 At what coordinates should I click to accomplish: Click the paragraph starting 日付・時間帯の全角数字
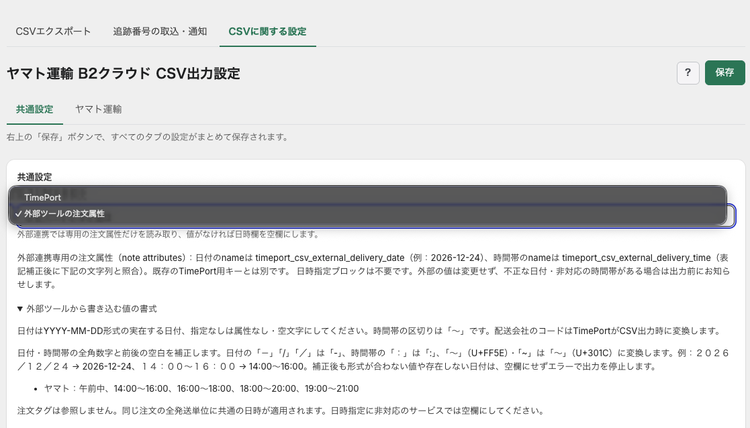[x=374, y=360]
